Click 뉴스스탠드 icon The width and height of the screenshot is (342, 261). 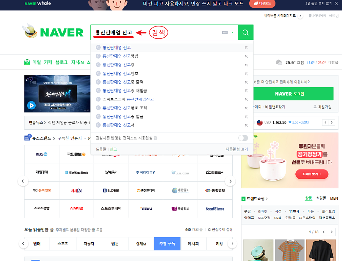(x=28, y=137)
